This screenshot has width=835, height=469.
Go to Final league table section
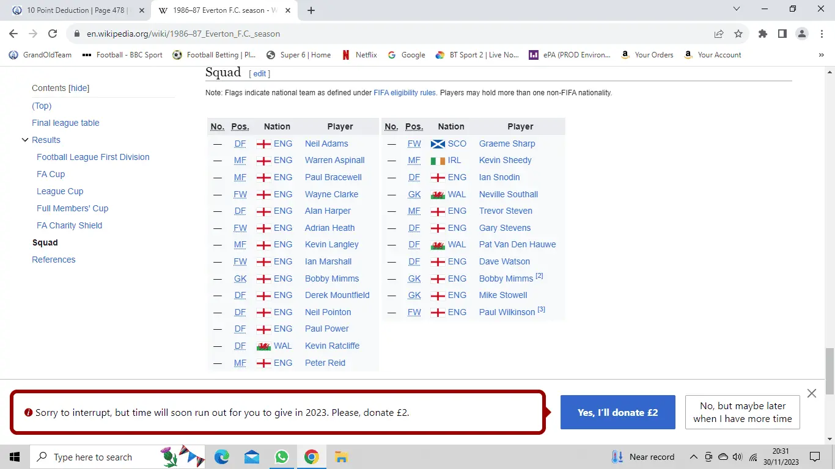click(65, 123)
